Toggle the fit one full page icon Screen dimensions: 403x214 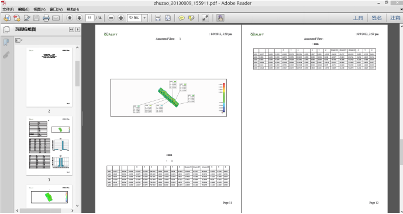click(168, 18)
